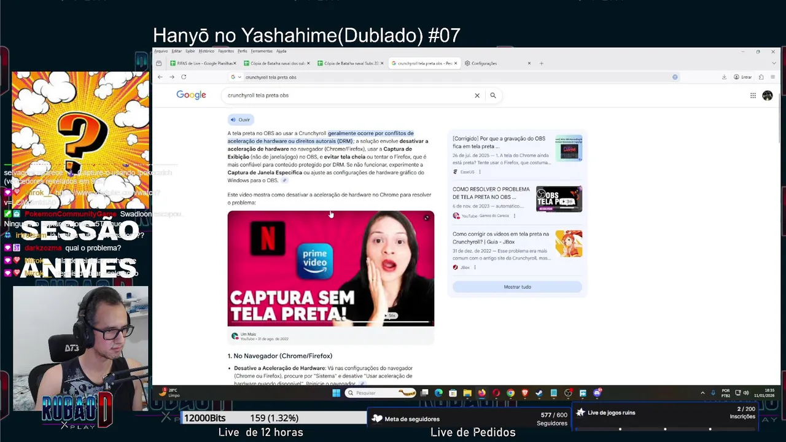Image resolution: width=786 pixels, height=442 pixels.
Task: Open the JBox Crunchyroll guide result
Action: [x=501, y=238]
